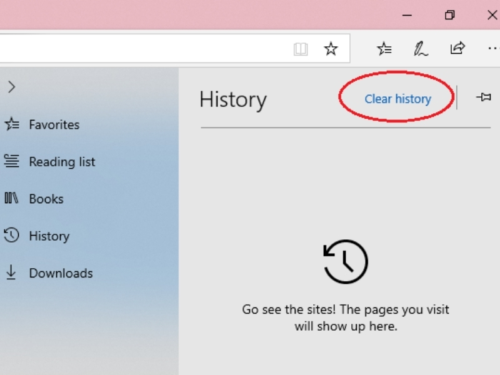Restore down the browser window

[449, 15]
